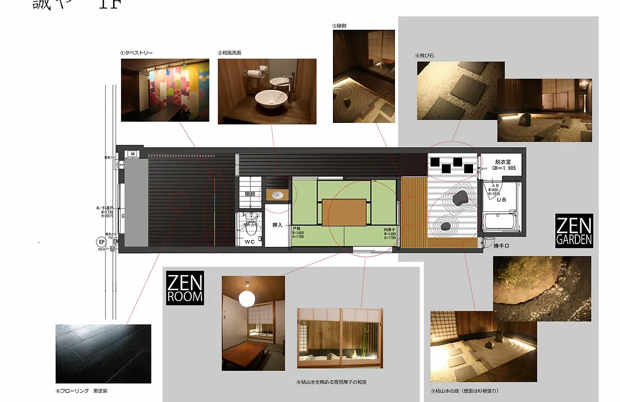Open the snow-viewing shoji window photo
Image resolution: width=620 pixels, height=402 pixels.
339,338
